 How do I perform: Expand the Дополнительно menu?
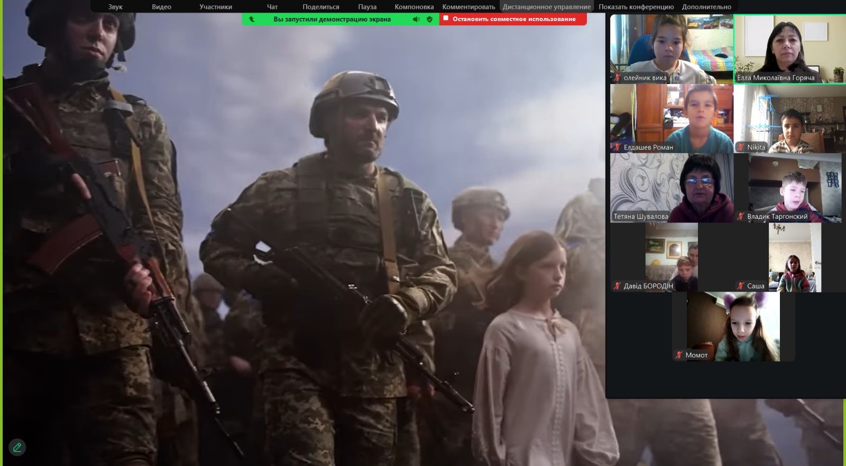coord(706,7)
